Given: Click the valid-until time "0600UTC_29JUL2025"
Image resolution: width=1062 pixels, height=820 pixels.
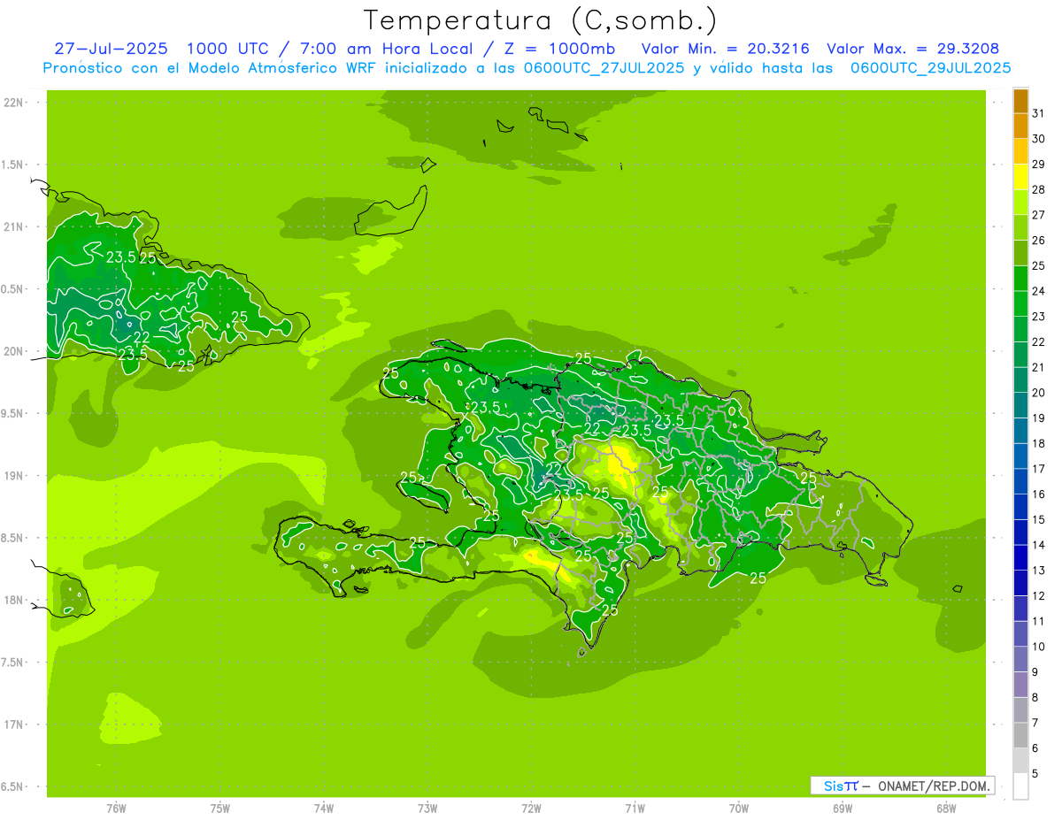Looking at the screenshot, I should (x=930, y=68).
